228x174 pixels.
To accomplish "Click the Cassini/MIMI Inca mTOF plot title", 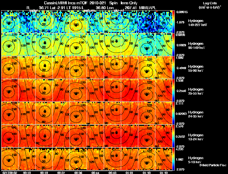I will 91,3.
